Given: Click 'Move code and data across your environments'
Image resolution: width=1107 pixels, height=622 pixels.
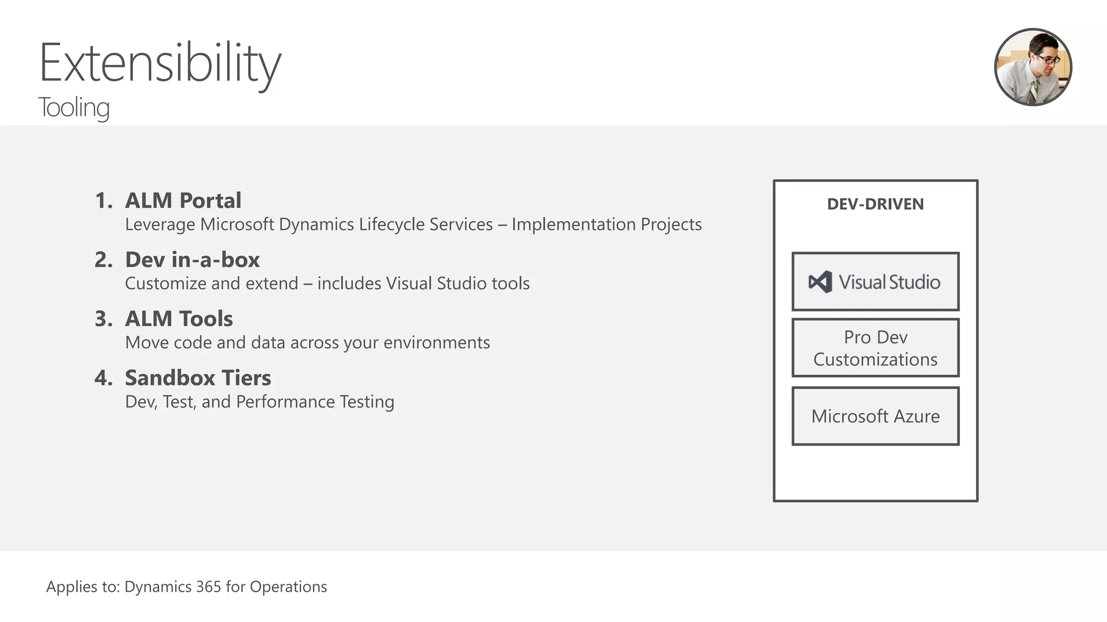Looking at the screenshot, I should [x=308, y=342].
